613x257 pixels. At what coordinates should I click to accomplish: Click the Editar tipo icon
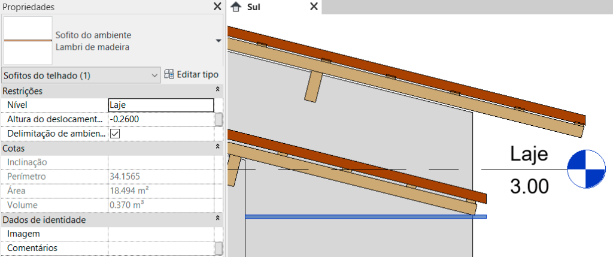(x=169, y=75)
